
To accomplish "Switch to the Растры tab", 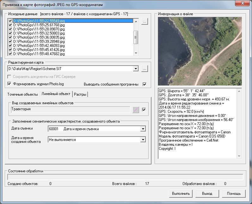I will (80, 94).
